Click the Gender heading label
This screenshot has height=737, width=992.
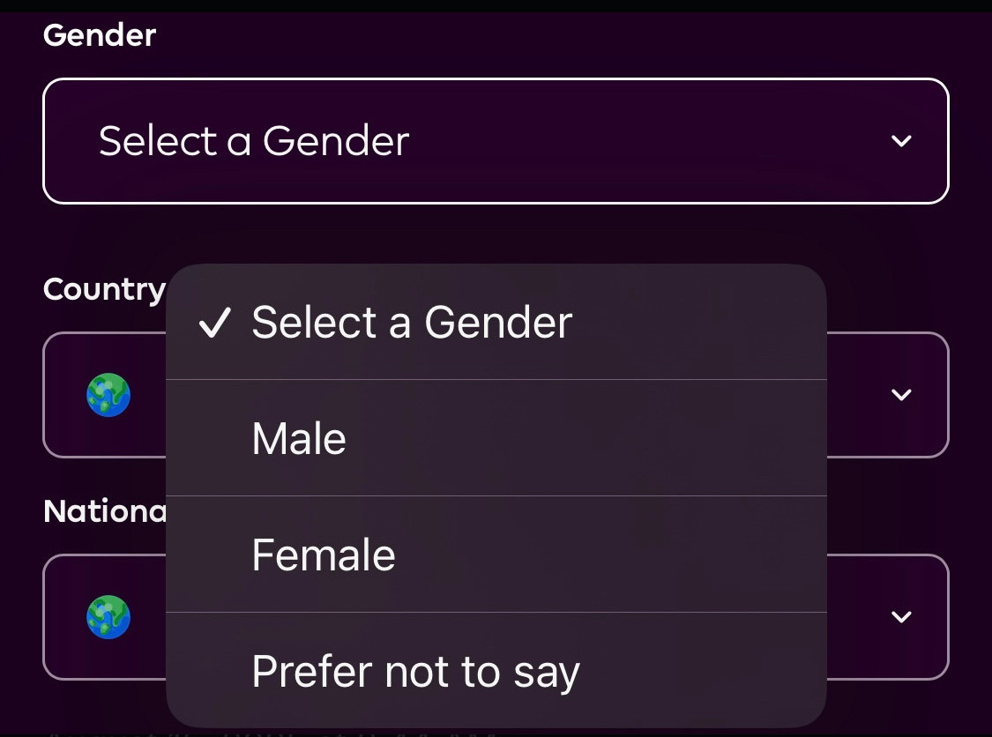coord(100,34)
